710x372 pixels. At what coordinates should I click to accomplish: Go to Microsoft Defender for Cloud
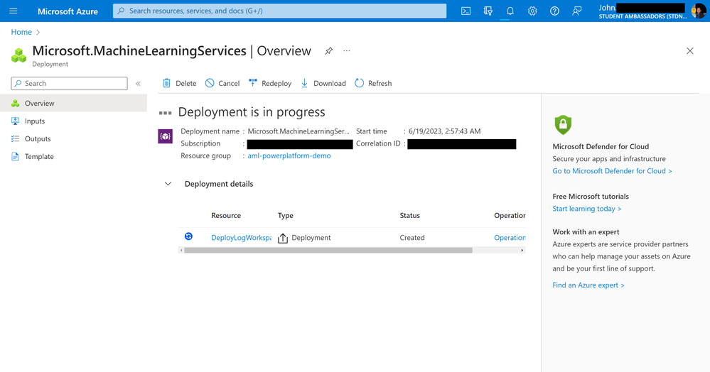pos(612,171)
